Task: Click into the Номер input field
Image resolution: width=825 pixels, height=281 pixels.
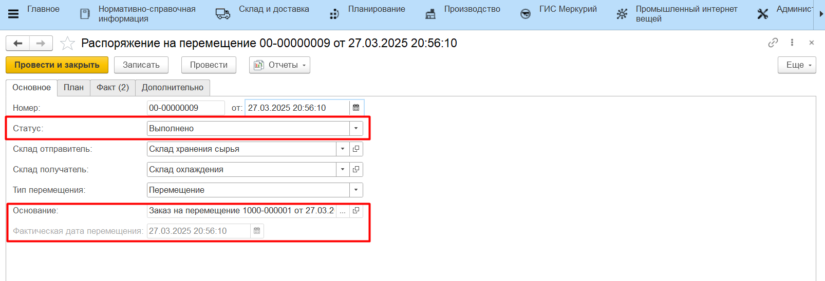Action: (x=185, y=108)
